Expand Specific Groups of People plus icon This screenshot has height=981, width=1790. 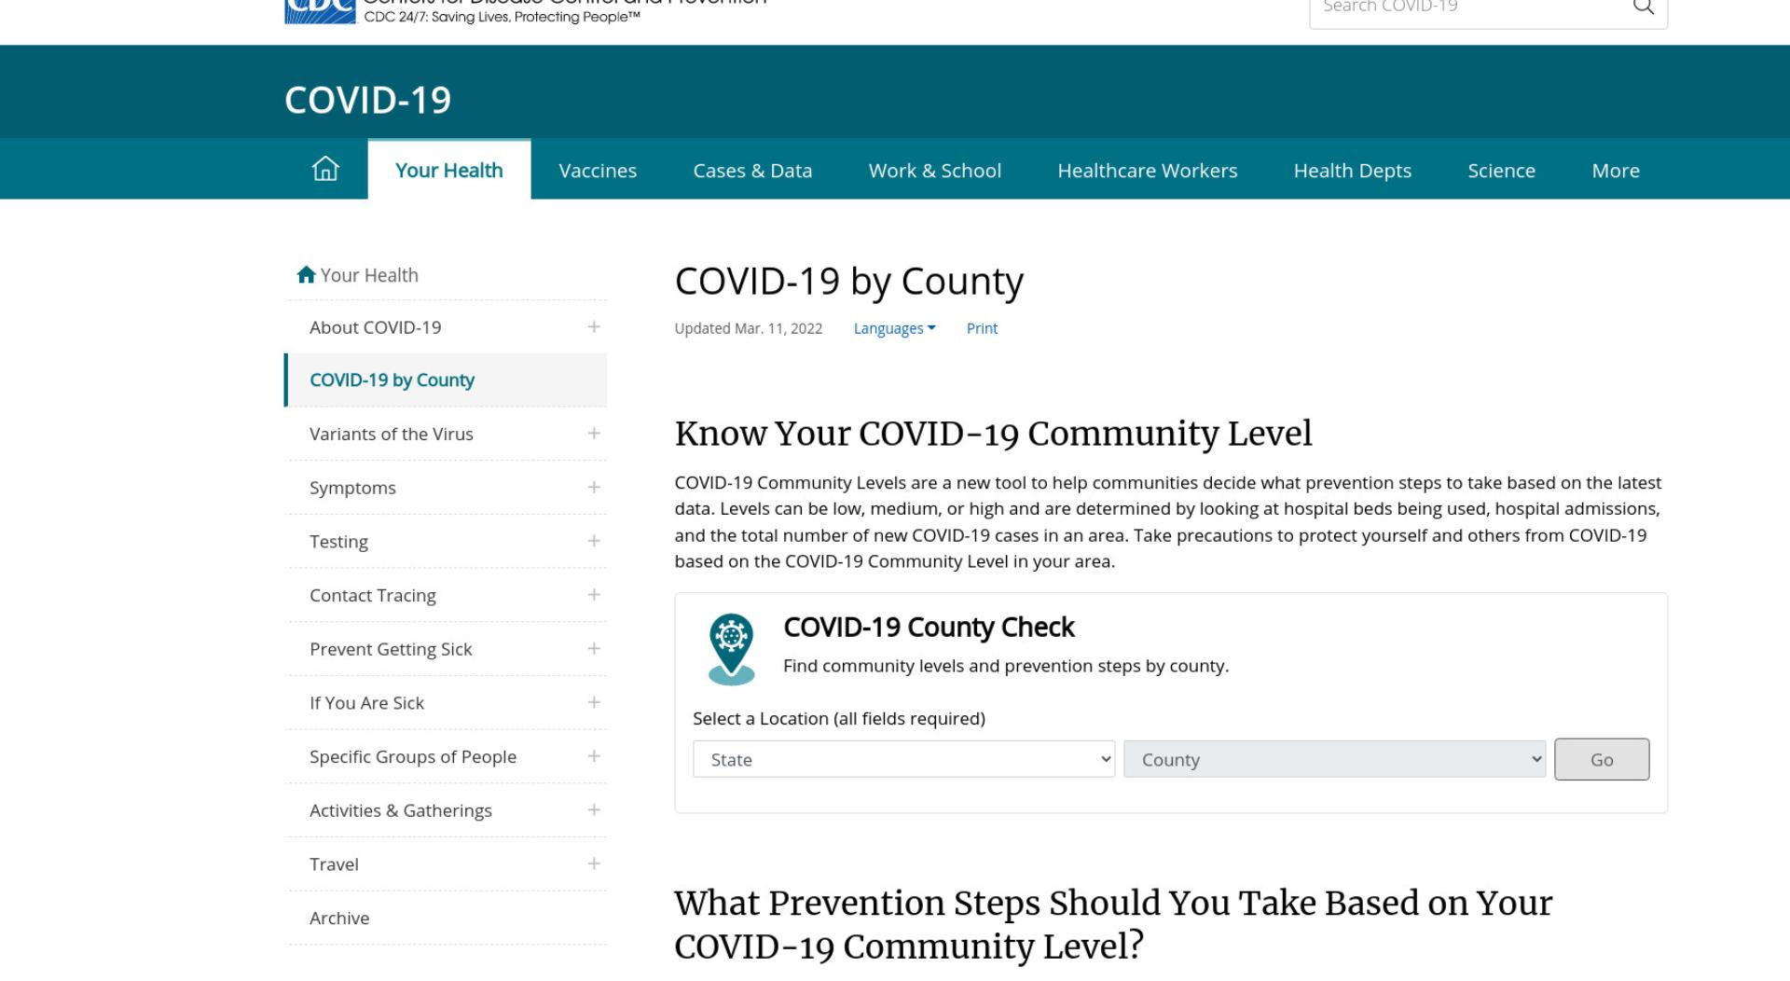[594, 756]
